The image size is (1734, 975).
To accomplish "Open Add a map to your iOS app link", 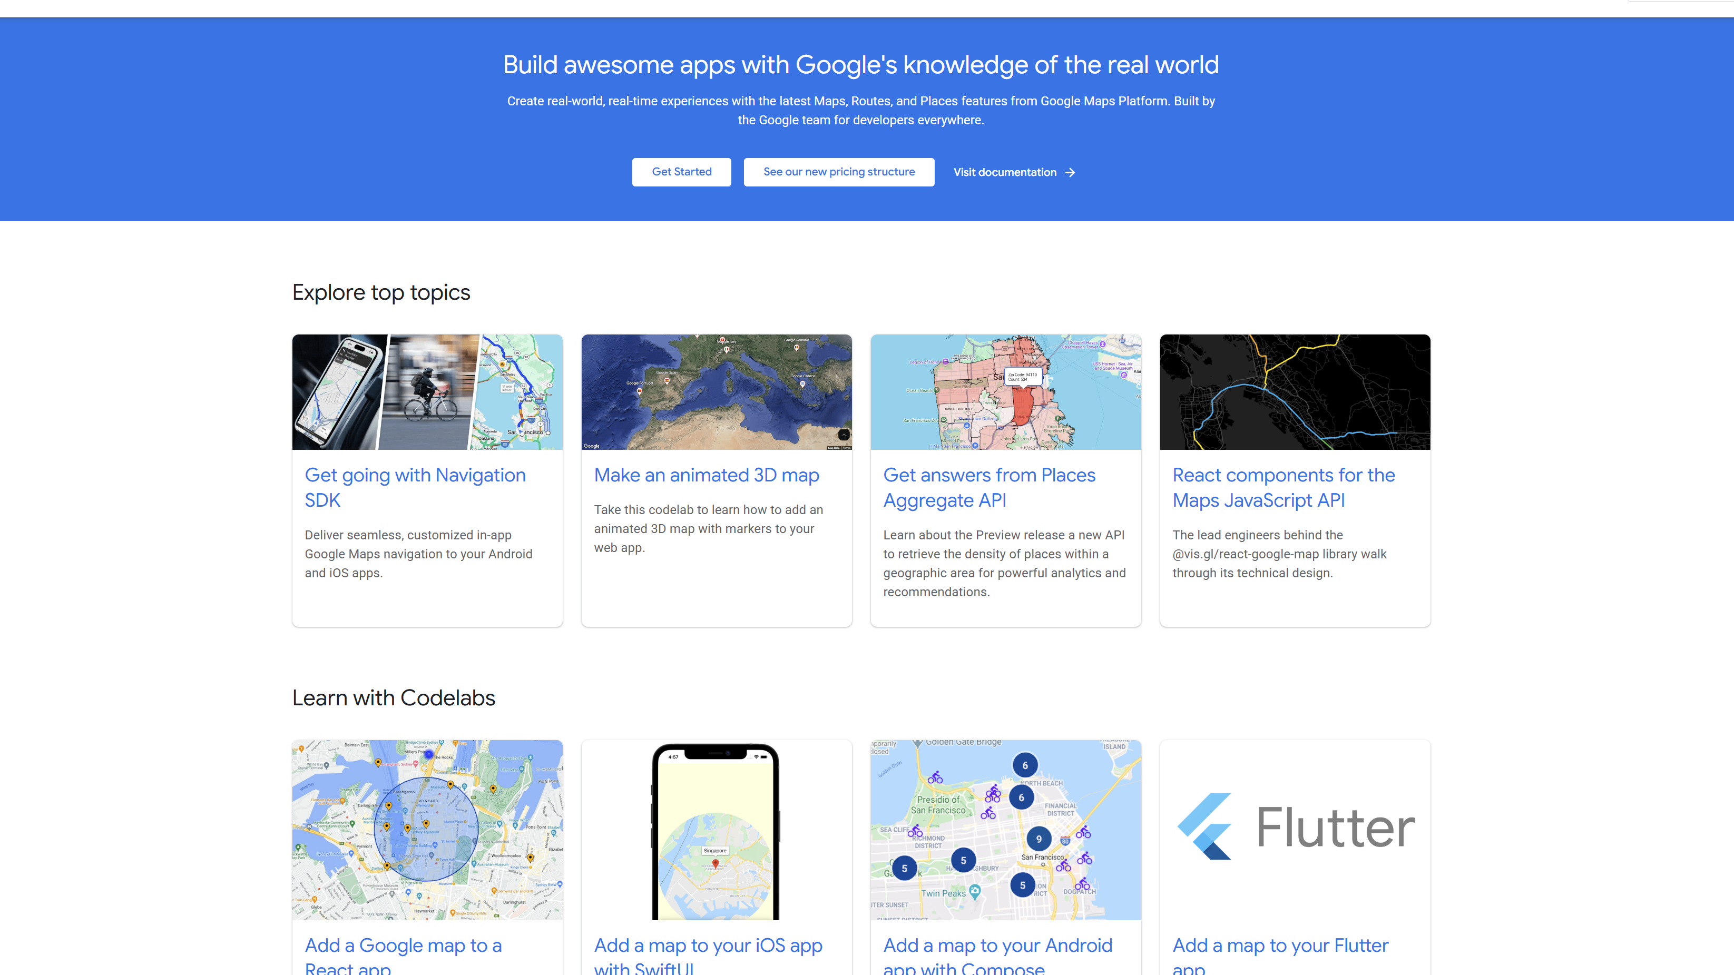I will click(708, 956).
